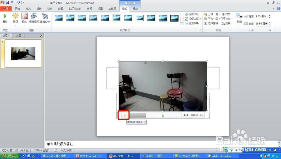This screenshot has height=159, width=281.
Task: Open the File (文件) tab
Action: point(6,9)
